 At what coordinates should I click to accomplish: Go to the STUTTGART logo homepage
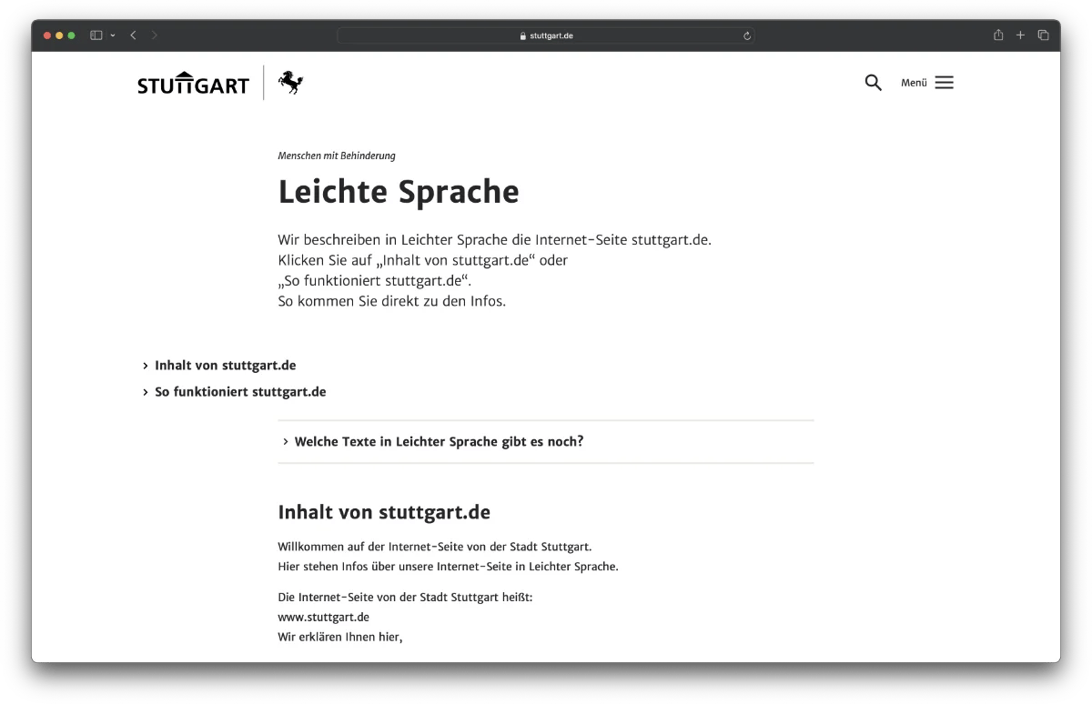click(x=193, y=84)
